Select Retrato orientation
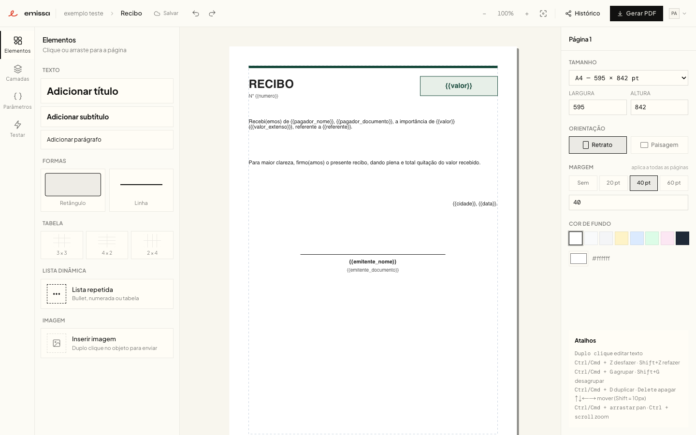The image size is (696, 435). tap(598, 145)
